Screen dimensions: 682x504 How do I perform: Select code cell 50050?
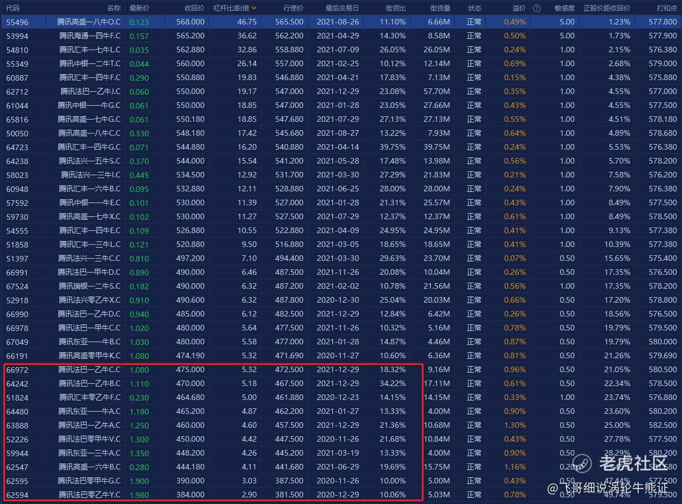click(17, 133)
